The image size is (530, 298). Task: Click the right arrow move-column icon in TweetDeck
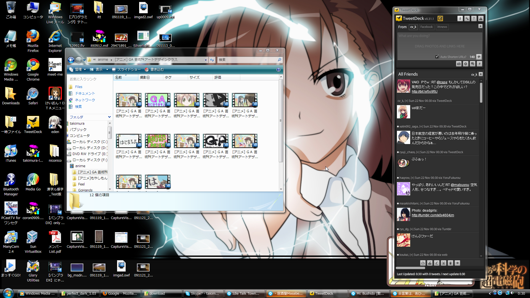tap(457, 263)
